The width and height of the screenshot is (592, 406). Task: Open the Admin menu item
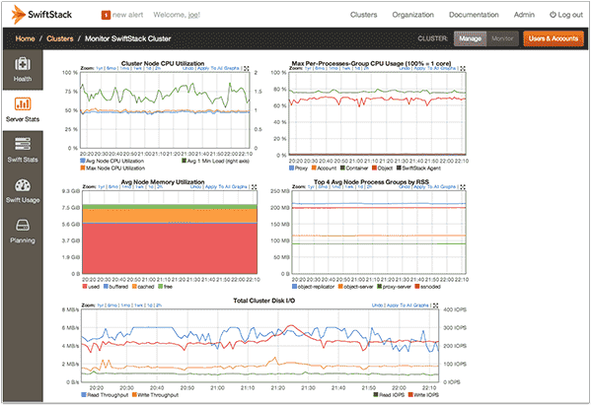coord(524,15)
